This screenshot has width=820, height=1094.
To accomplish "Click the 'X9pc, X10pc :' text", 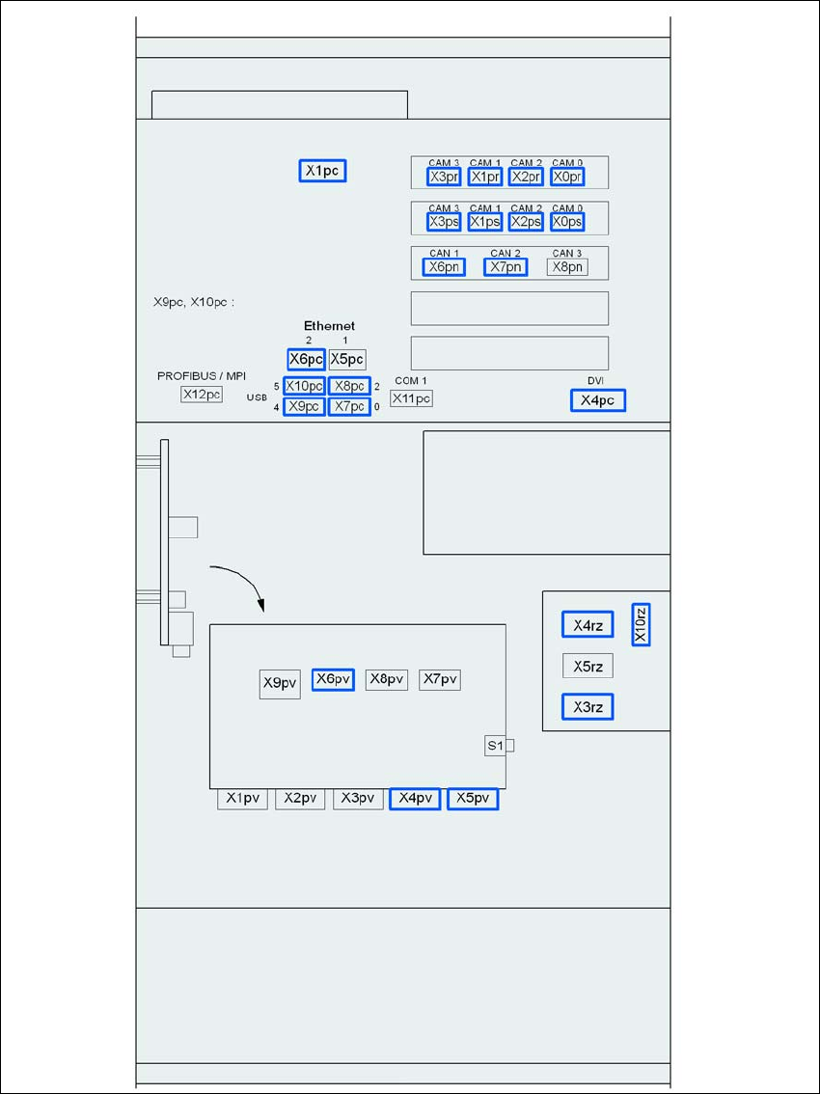I will point(193,303).
